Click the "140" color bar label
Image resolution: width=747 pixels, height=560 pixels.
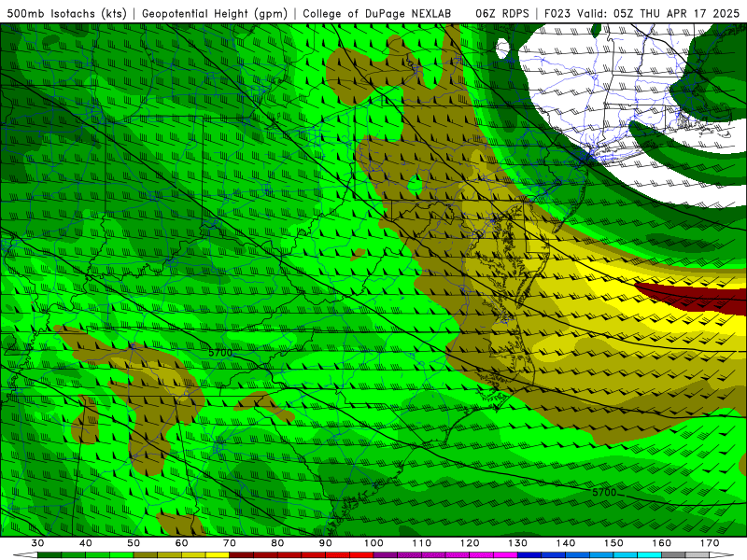pos(566,543)
